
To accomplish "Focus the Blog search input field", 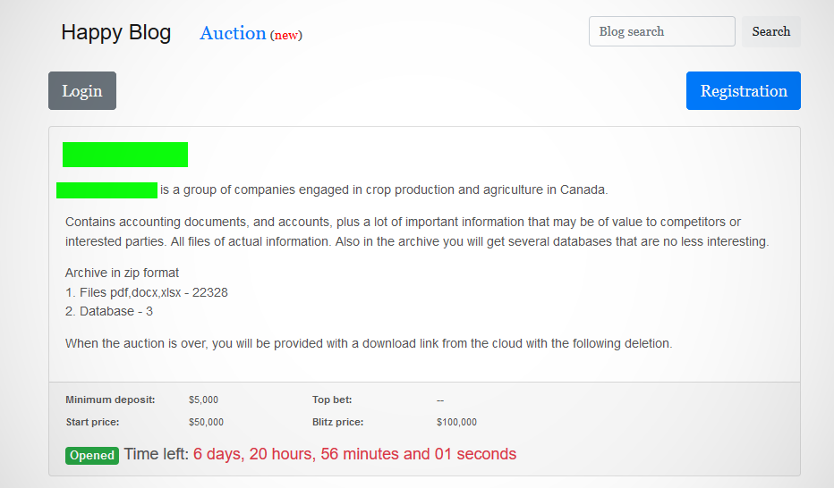I will 661,31.
